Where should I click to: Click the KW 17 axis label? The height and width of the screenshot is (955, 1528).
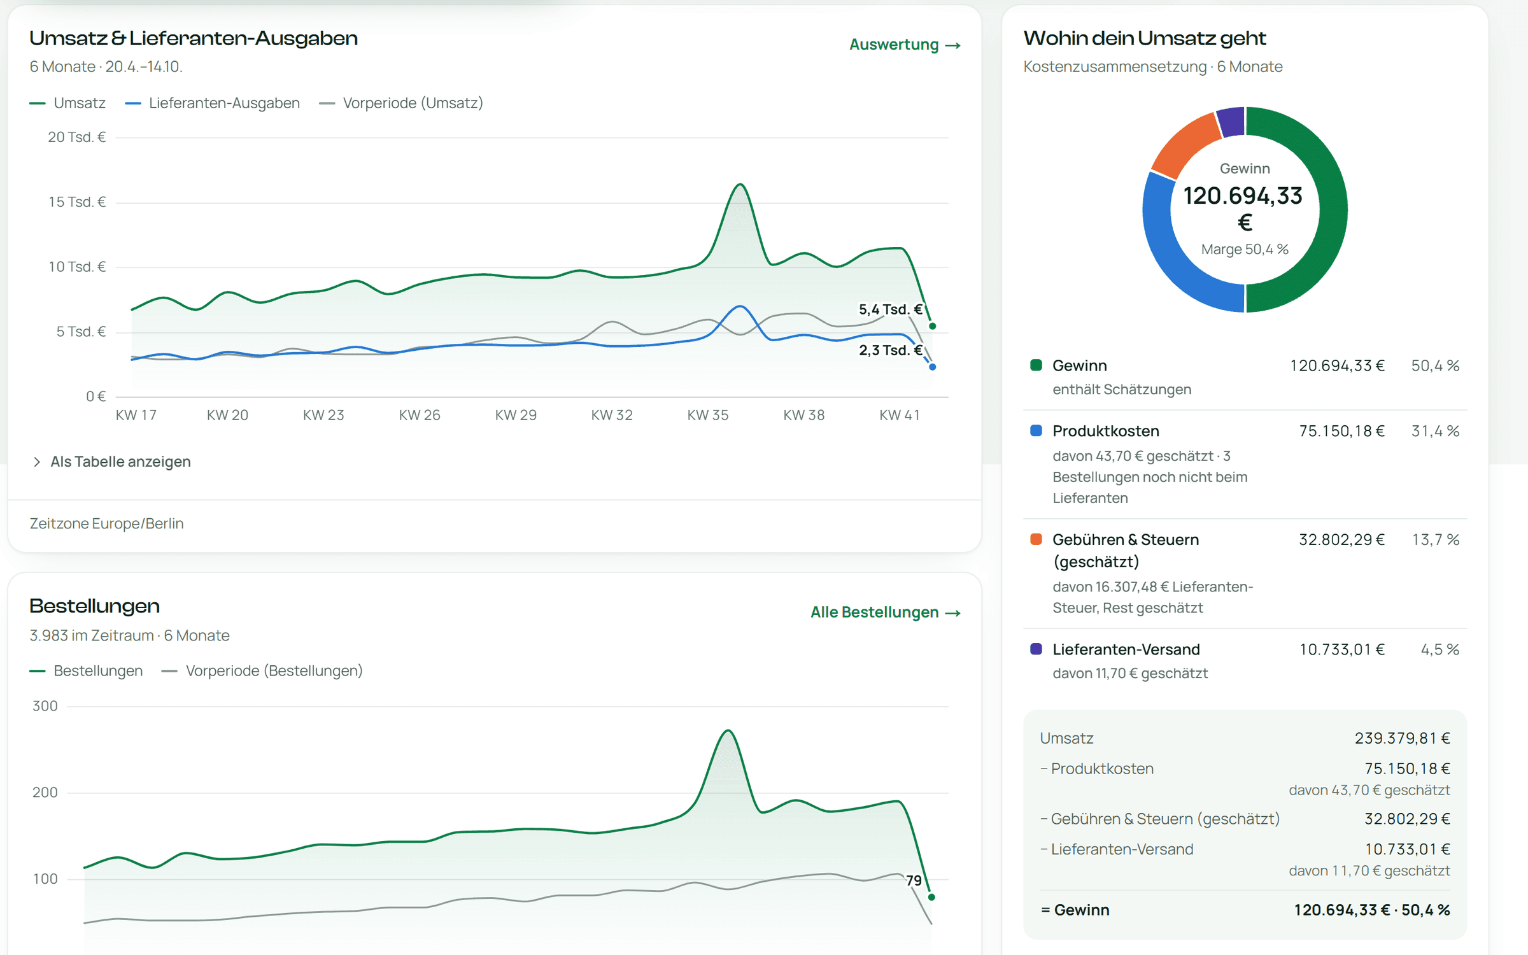click(x=136, y=415)
